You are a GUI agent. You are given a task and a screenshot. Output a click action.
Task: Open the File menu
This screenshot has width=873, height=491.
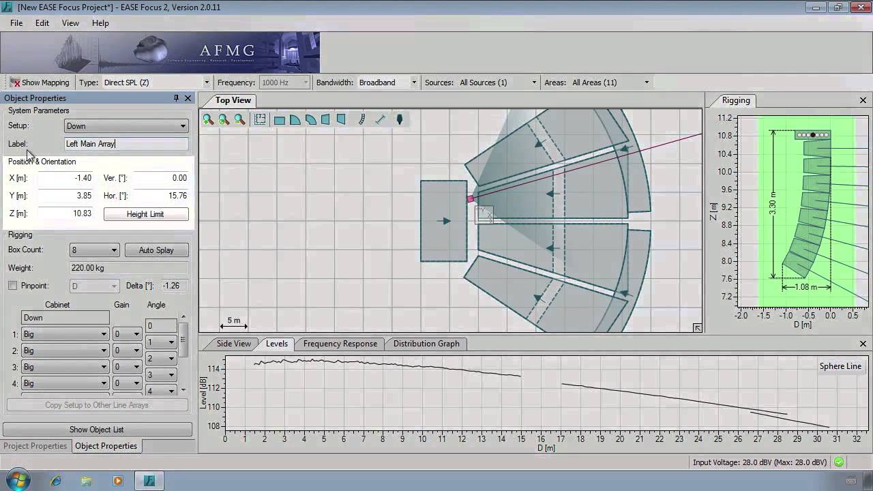pos(16,23)
